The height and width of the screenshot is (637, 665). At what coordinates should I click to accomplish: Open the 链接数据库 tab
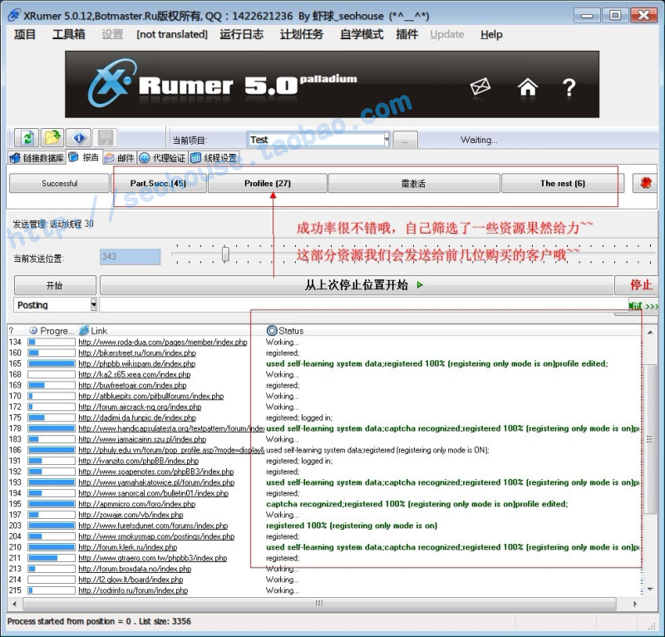pyautogui.click(x=37, y=158)
